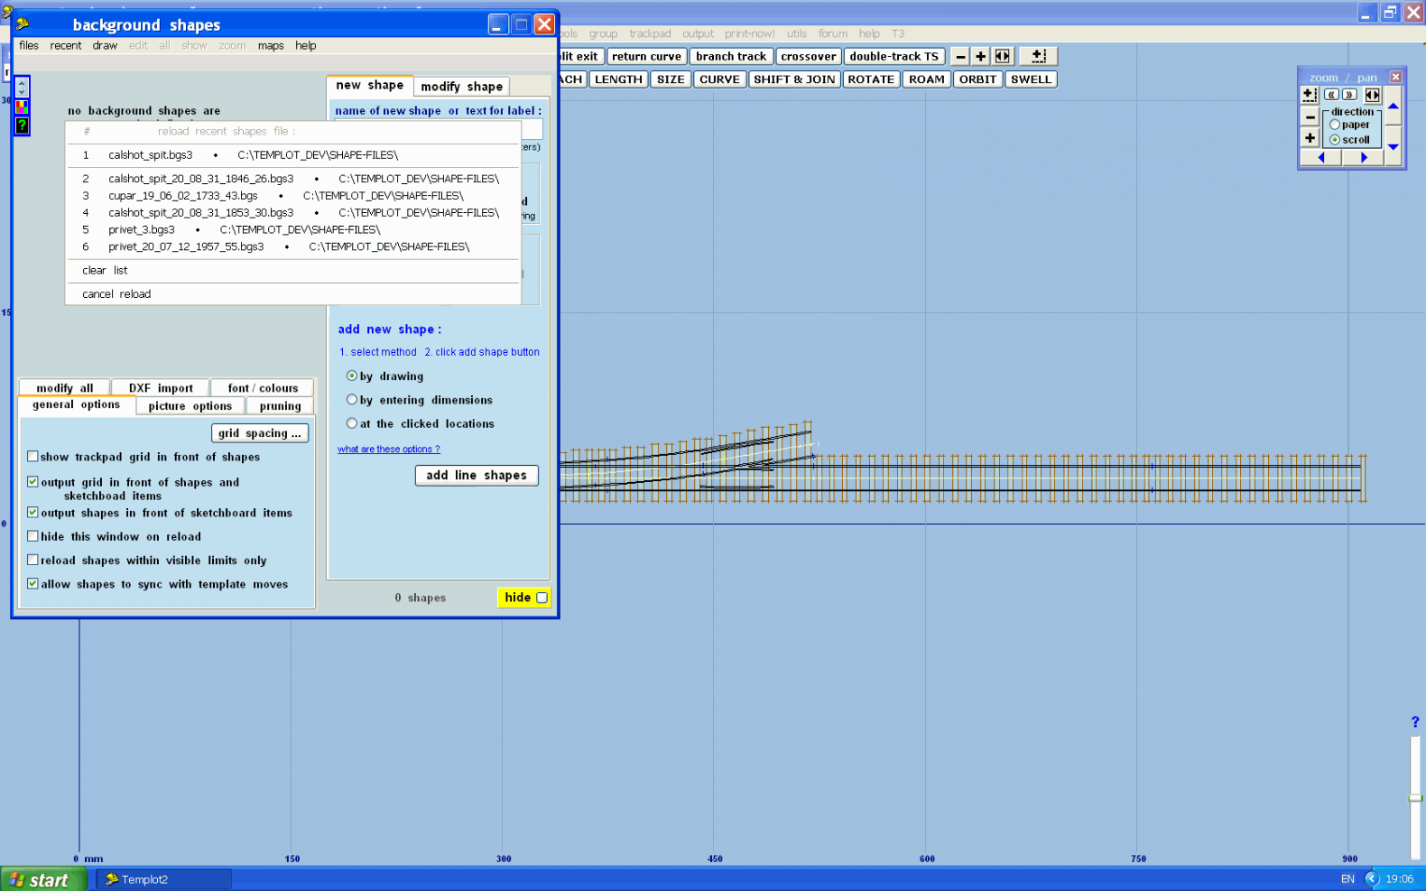
Task: Click the blue question mark above the slider
Action: click(x=1415, y=722)
